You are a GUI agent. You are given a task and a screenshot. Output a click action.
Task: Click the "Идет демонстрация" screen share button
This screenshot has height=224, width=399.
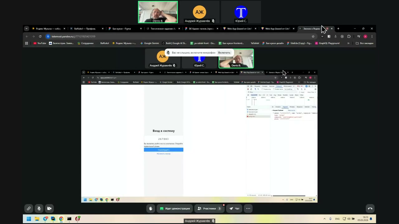coord(175,208)
